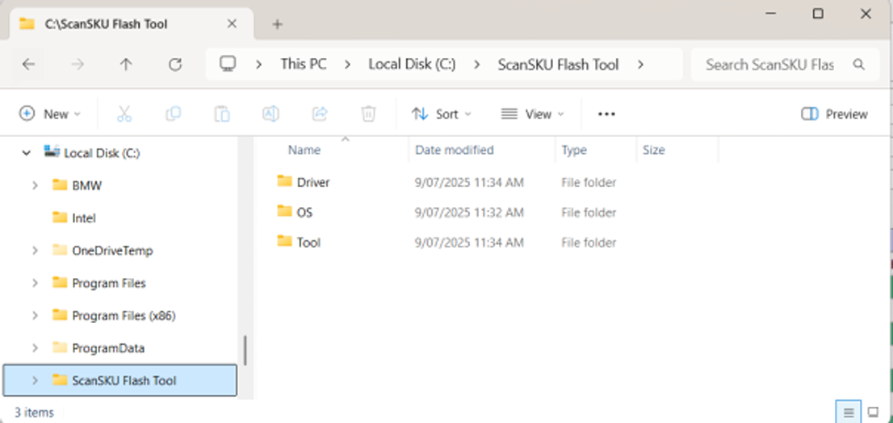Click the navigation pane scrollbar thumb
The image size is (893, 423).
tap(245, 350)
